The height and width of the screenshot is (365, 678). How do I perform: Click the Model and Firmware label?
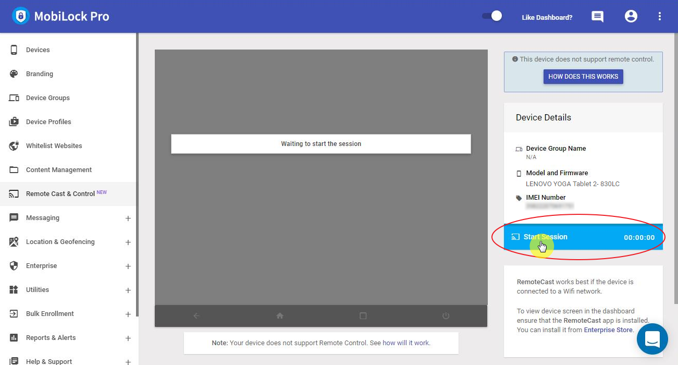point(557,173)
